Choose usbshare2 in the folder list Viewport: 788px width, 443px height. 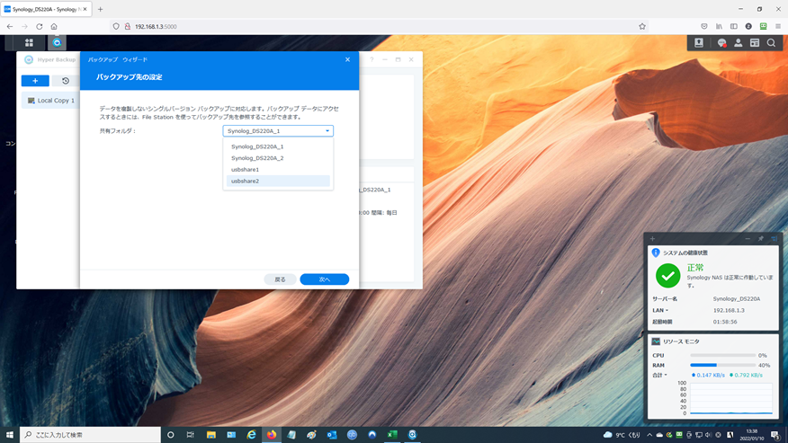[278, 182]
